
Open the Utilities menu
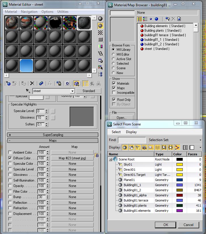[63, 12]
